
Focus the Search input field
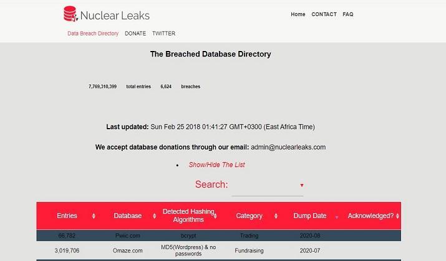[x=268, y=186]
